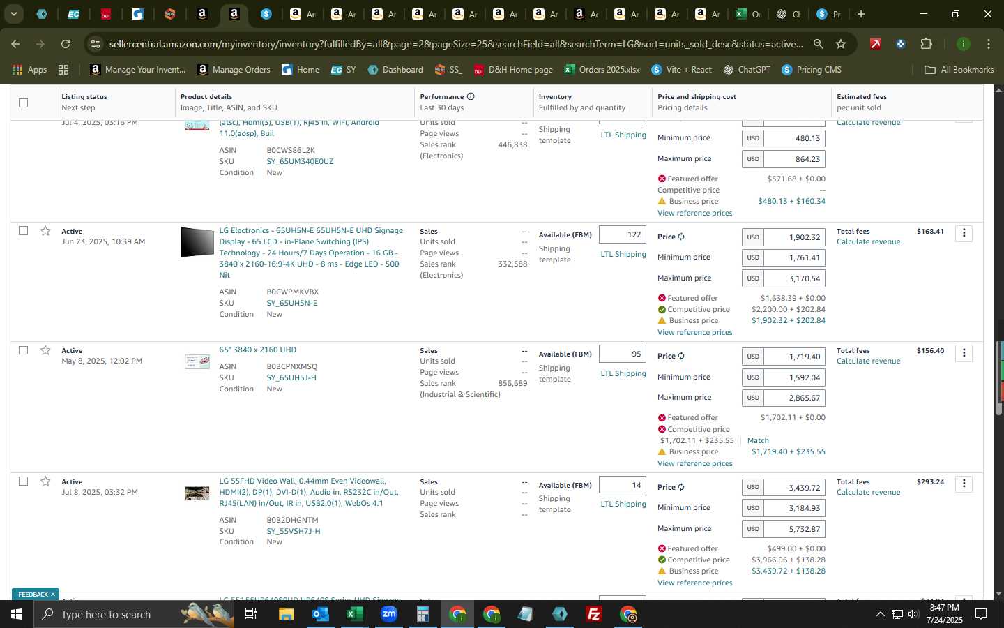This screenshot has width=1004, height=628.
Task: Open the Pricing CMS bookmark
Action: (812, 70)
